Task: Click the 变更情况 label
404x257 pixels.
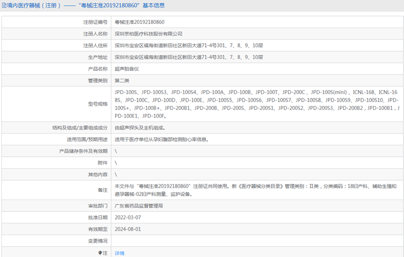Action: tap(97, 241)
